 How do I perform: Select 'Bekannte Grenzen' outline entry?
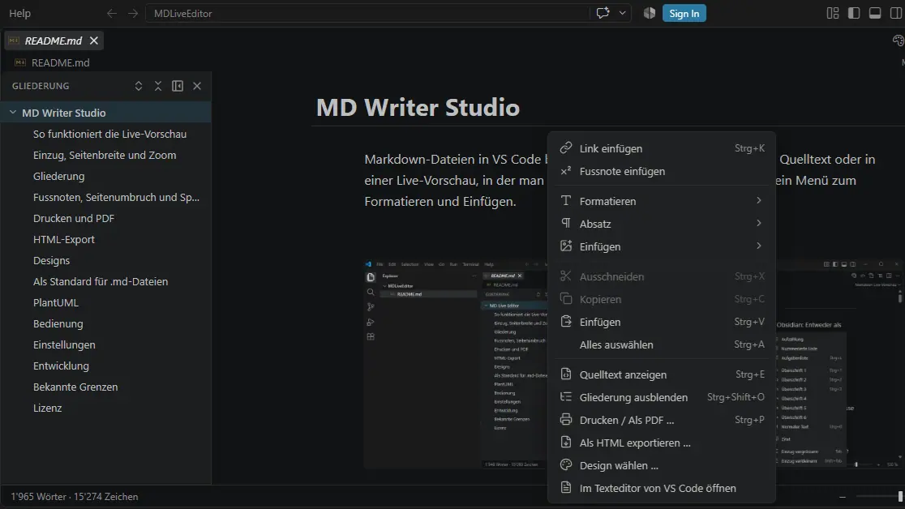coord(75,387)
